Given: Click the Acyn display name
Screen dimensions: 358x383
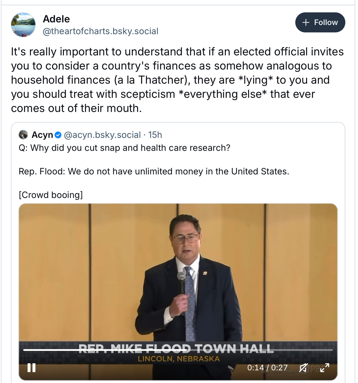Looking at the screenshot, I should click(42, 135).
